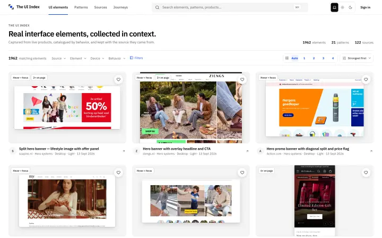This screenshot has height=238, width=382.
Task: Switch to the Journeys tab
Action: pyautogui.click(x=120, y=7)
